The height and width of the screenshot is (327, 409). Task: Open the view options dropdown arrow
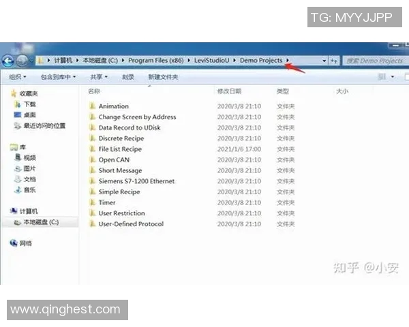(393, 77)
